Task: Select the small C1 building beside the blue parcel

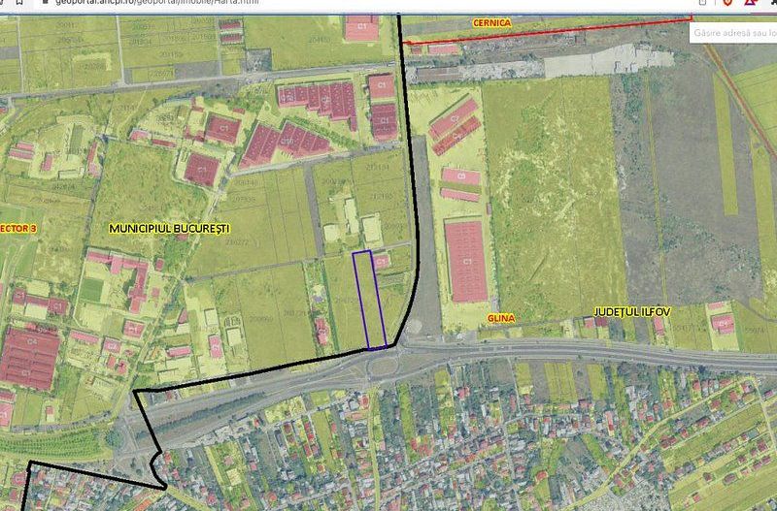Action: [x=381, y=261]
